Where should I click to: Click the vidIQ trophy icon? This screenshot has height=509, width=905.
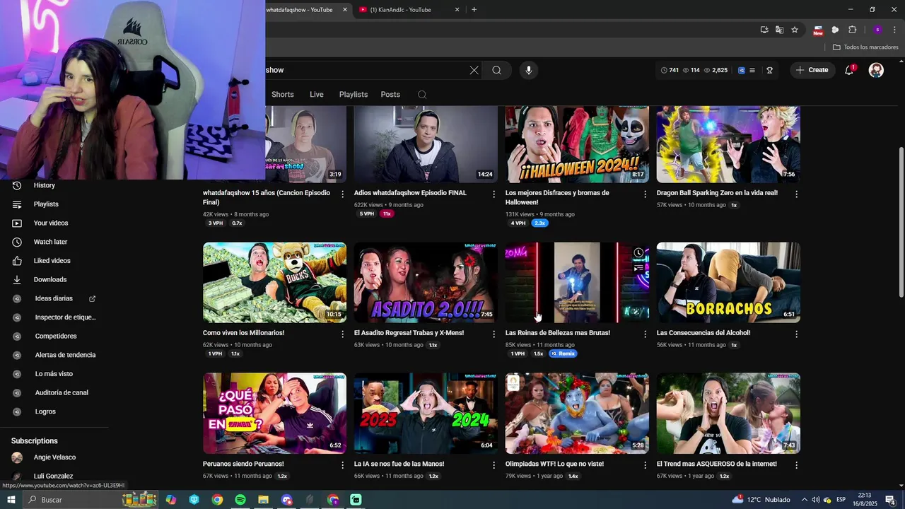tap(769, 70)
